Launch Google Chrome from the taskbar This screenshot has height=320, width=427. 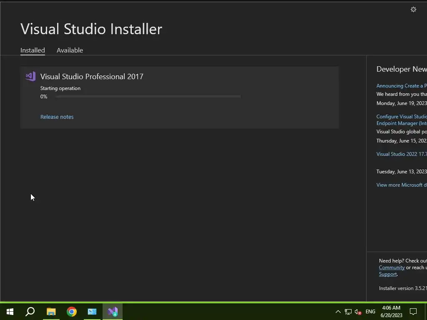[x=72, y=312]
